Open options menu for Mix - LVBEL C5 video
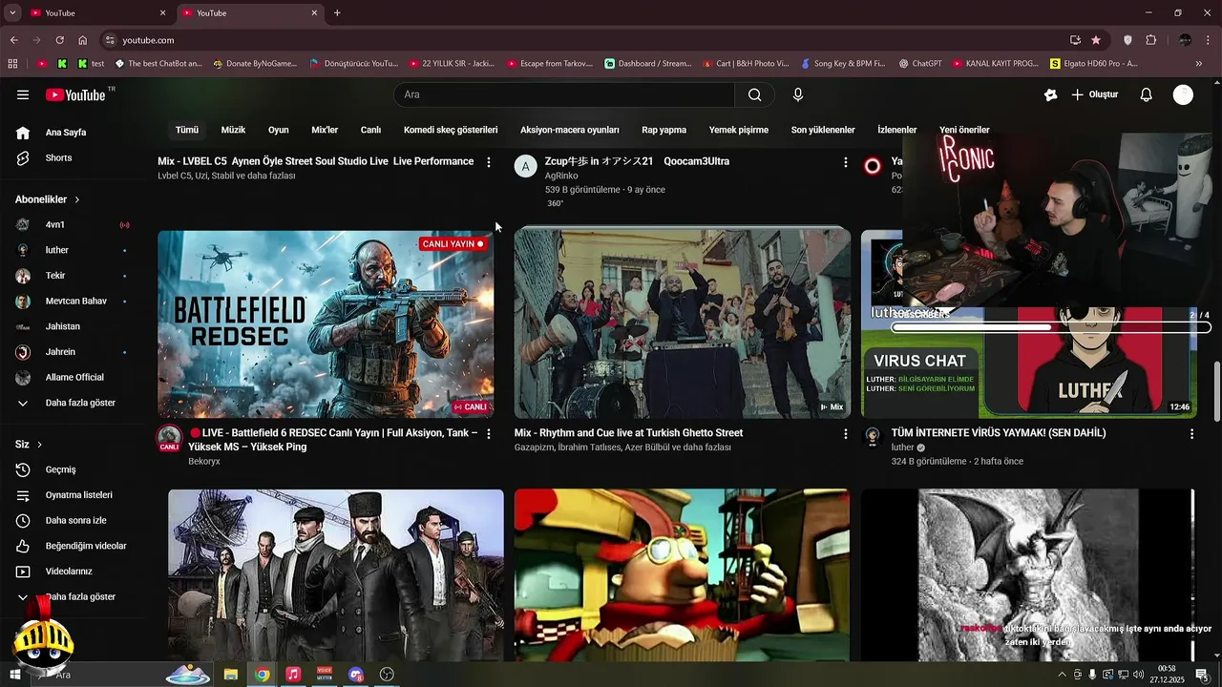 489,162
